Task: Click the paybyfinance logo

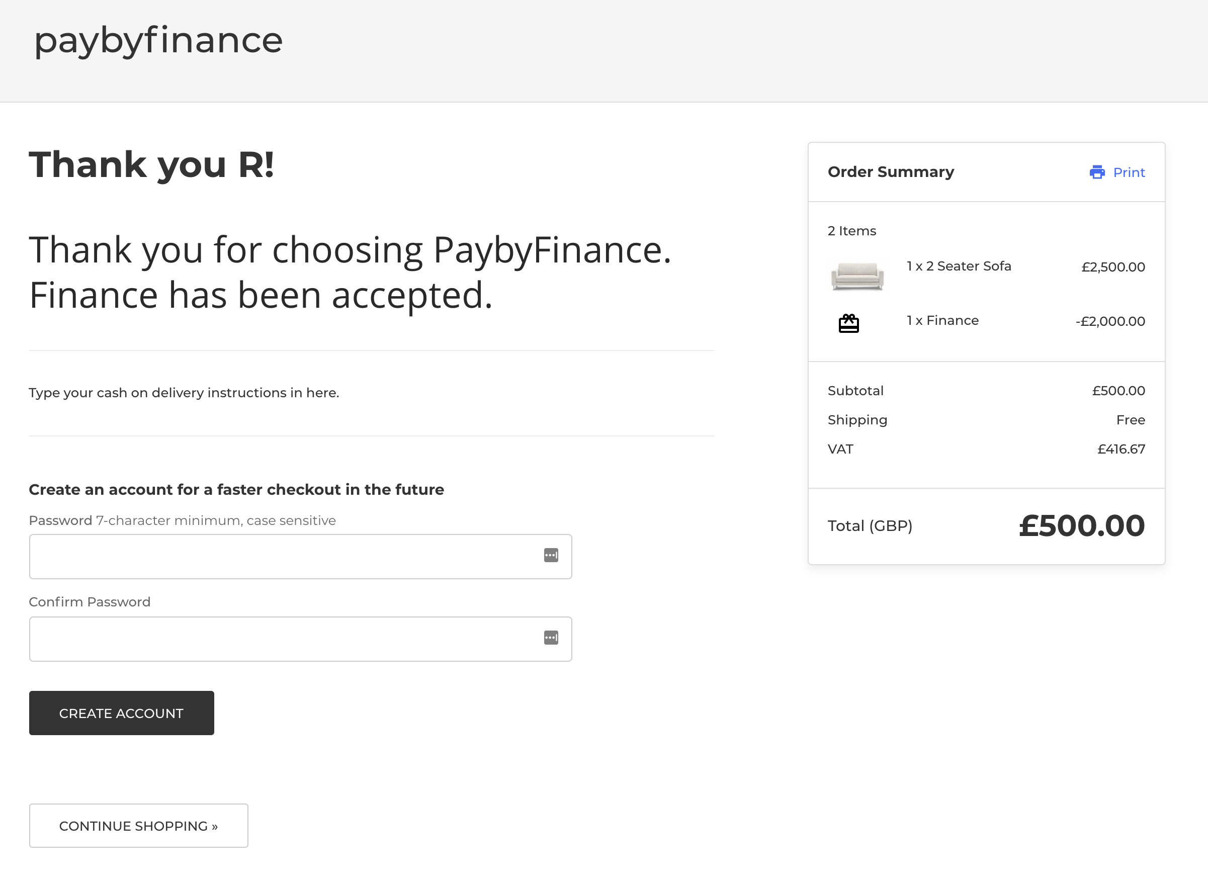Action: pyautogui.click(x=158, y=40)
